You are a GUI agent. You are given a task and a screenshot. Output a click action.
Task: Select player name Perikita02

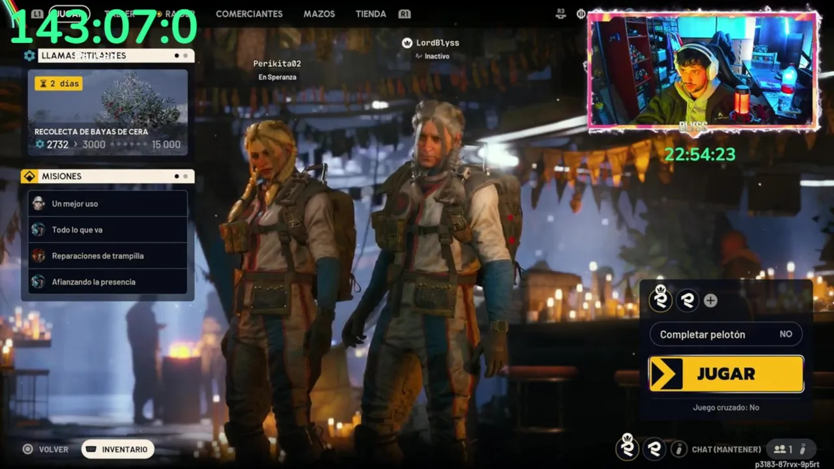[277, 64]
